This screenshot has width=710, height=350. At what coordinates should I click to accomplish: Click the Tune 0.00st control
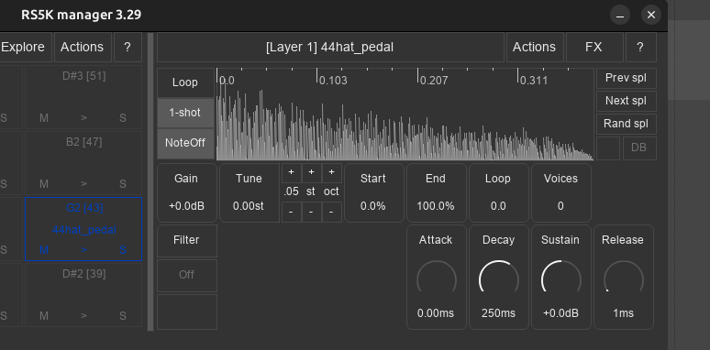249,192
